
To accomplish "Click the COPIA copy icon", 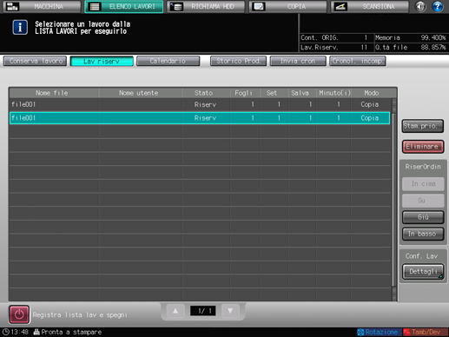I will [258, 6].
